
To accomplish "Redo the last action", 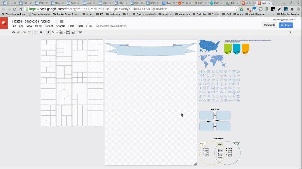I will [24, 32].
